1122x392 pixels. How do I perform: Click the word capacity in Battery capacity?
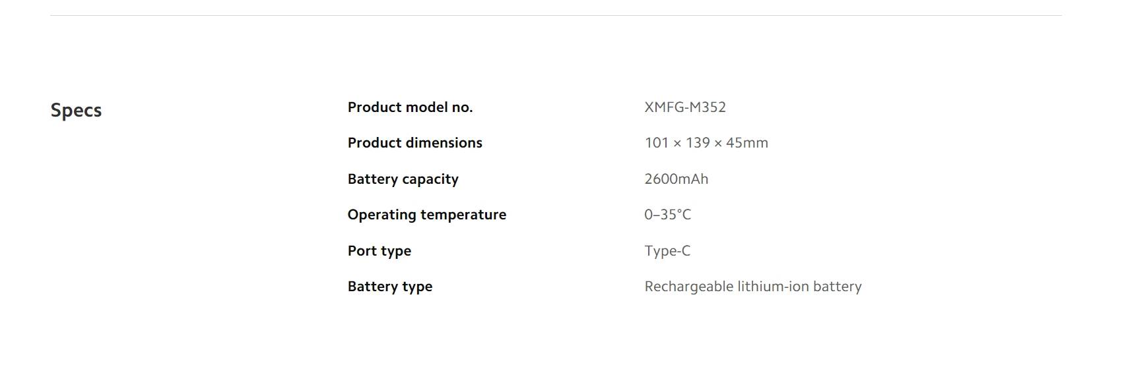coord(430,179)
